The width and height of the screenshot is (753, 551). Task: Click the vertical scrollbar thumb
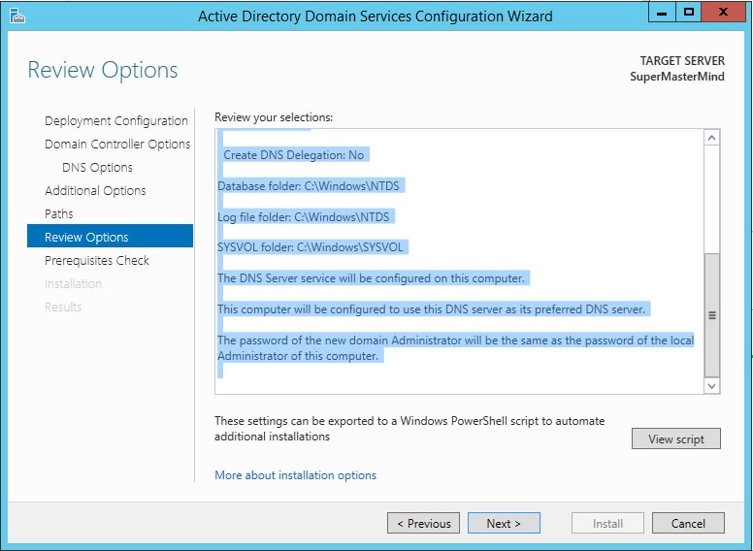pos(712,314)
